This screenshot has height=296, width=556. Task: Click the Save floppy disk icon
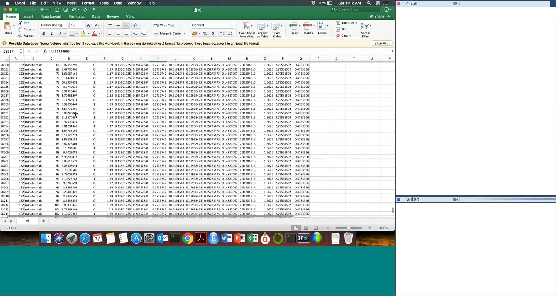[x=65, y=10]
